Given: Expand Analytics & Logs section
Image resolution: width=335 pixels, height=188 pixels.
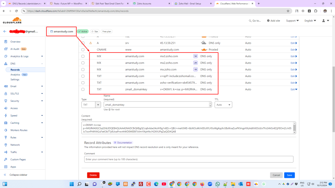Looking at the screenshot, I should click(x=42, y=56).
